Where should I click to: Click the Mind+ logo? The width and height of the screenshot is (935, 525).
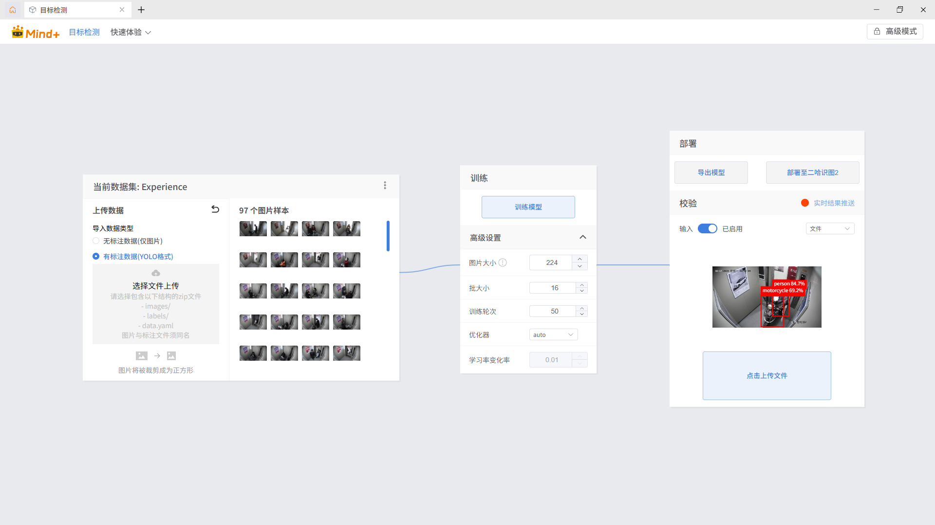pos(36,32)
